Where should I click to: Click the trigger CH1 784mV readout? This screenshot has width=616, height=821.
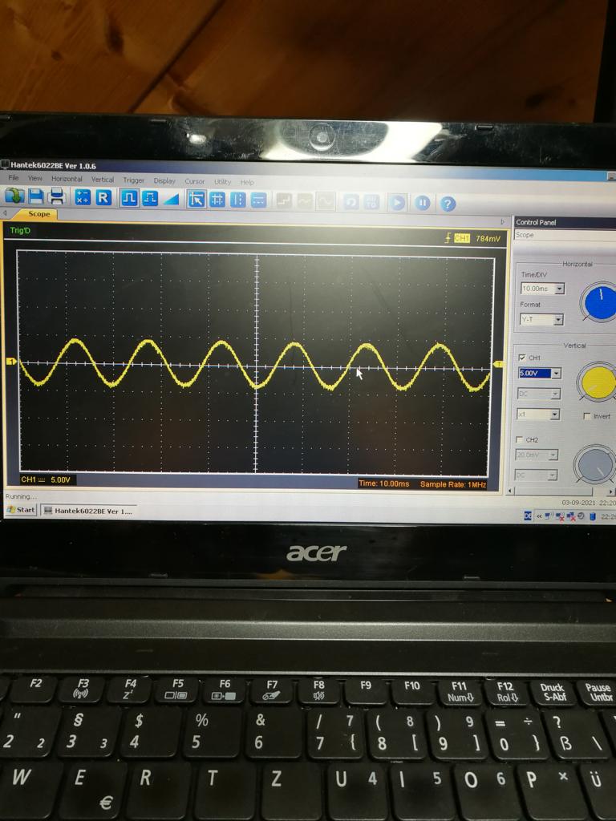(473, 238)
